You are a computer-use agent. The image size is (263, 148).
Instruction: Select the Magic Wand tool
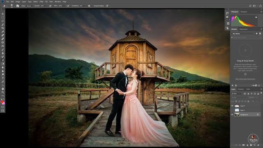click(3, 25)
